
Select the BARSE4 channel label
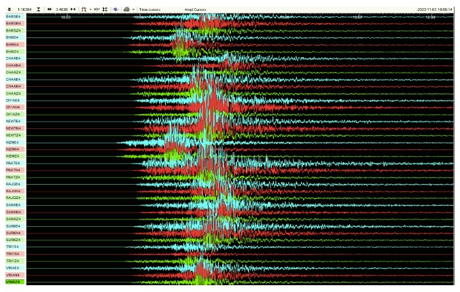pyautogui.click(x=13, y=16)
